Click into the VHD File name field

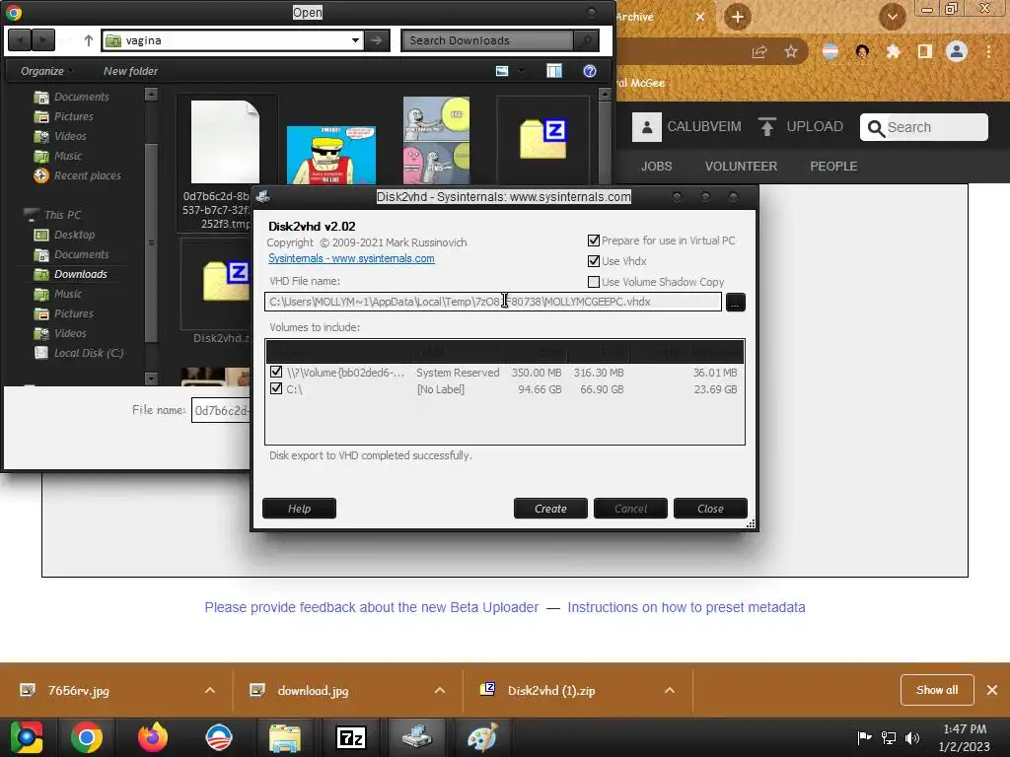493,302
